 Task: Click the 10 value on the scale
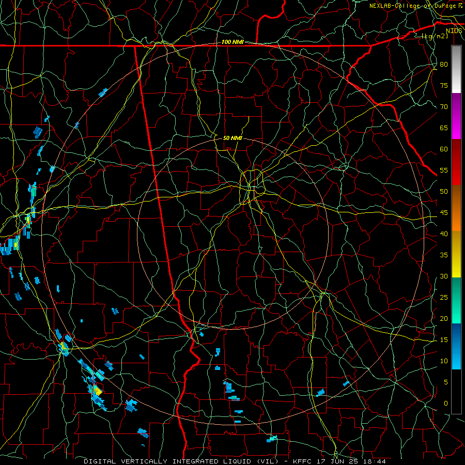pos(444,361)
